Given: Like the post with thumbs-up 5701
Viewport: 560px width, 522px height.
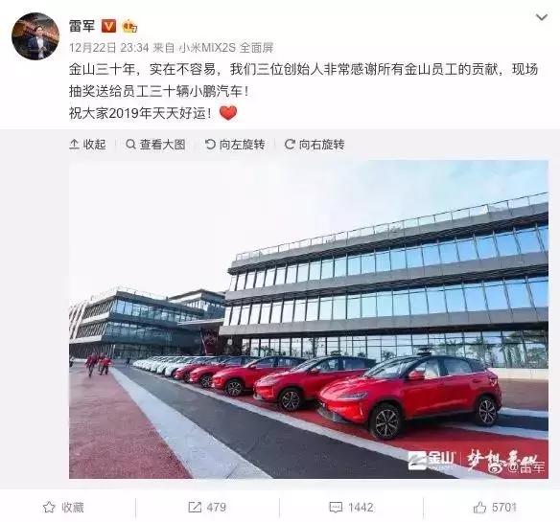Looking at the screenshot, I should pos(495,507).
